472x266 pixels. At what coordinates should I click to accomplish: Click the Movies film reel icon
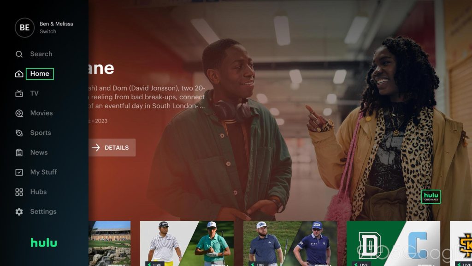tap(19, 113)
